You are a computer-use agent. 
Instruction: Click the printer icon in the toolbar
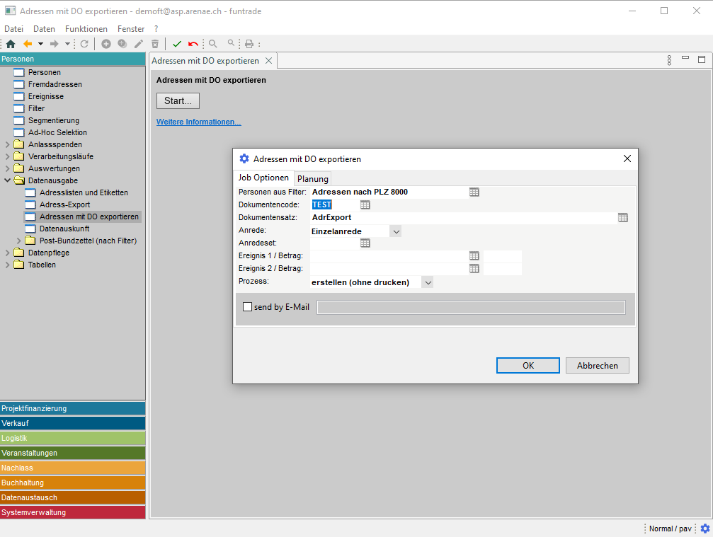(249, 44)
